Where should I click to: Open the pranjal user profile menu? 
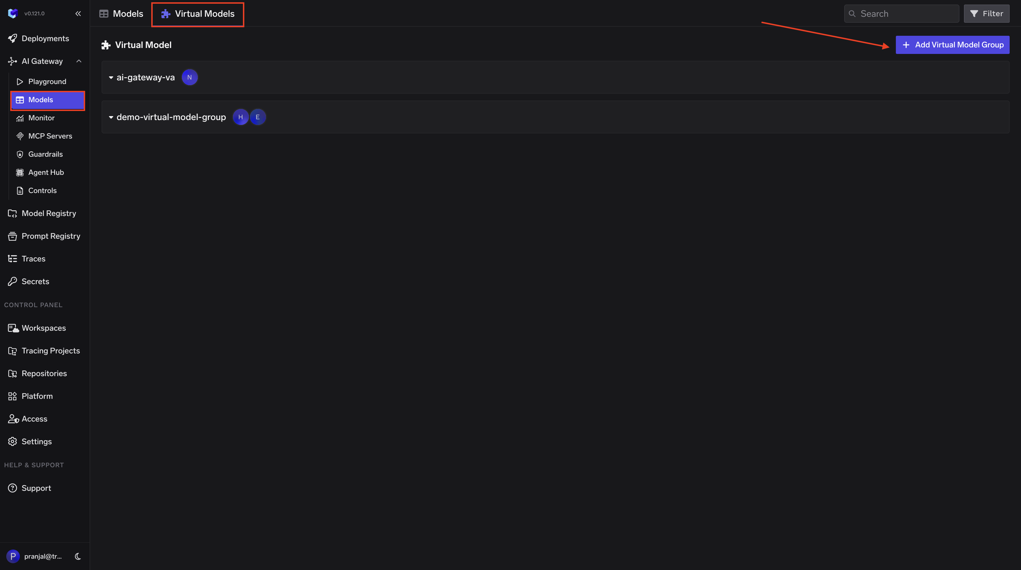click(x=35, y=556)
